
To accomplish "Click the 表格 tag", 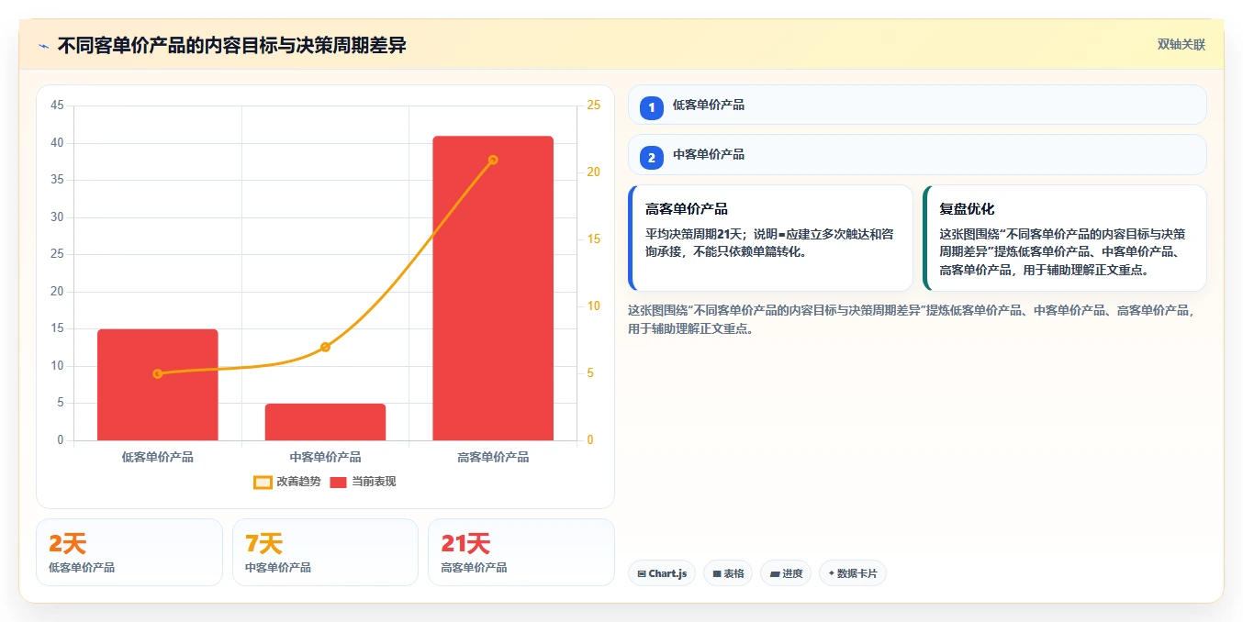I will click(728, 573).
